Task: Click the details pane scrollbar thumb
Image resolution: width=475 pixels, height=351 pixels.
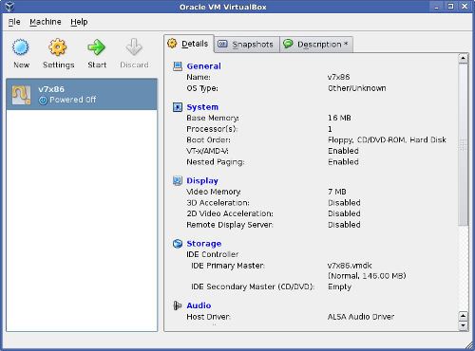Action: point(463,144)
